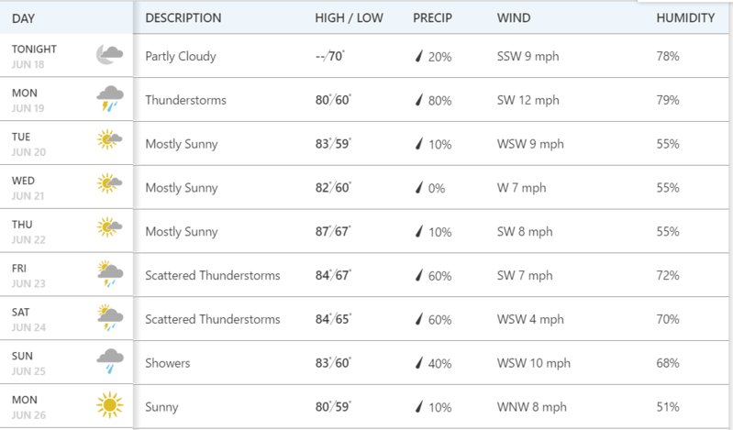
Task: Click the Saturday Jun 24 thunderstorm icon
Action: click(110, 318)
